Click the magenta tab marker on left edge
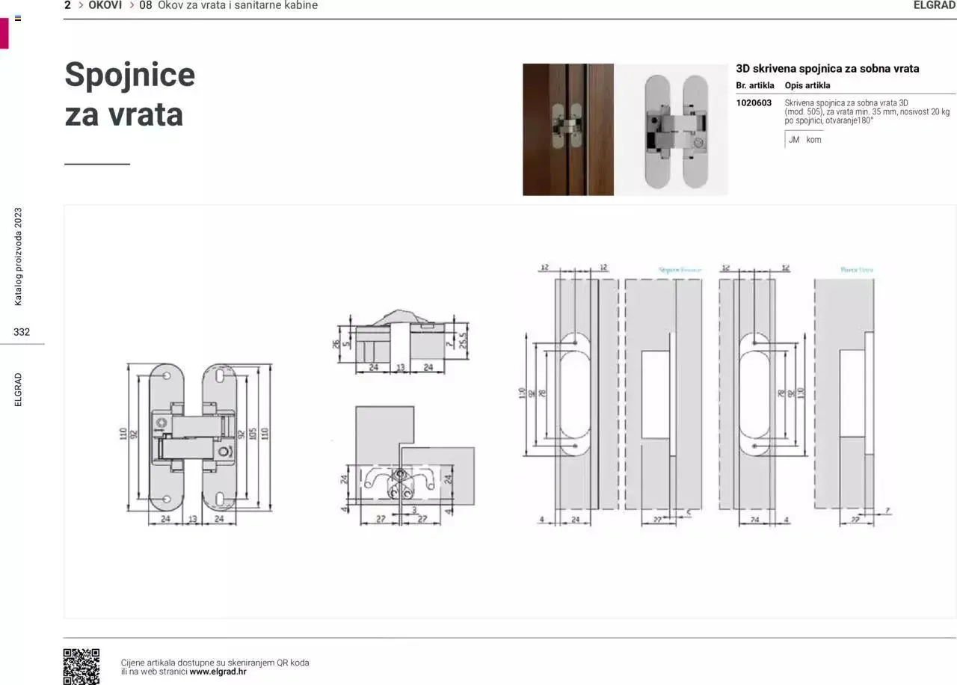Screen dimensions: 957x685 click(x=4, y=34)
